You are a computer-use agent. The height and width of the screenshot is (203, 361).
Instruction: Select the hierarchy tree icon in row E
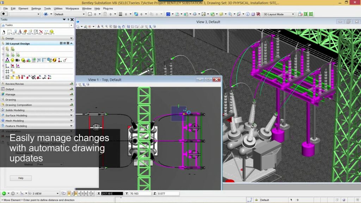tap(7, 60)
